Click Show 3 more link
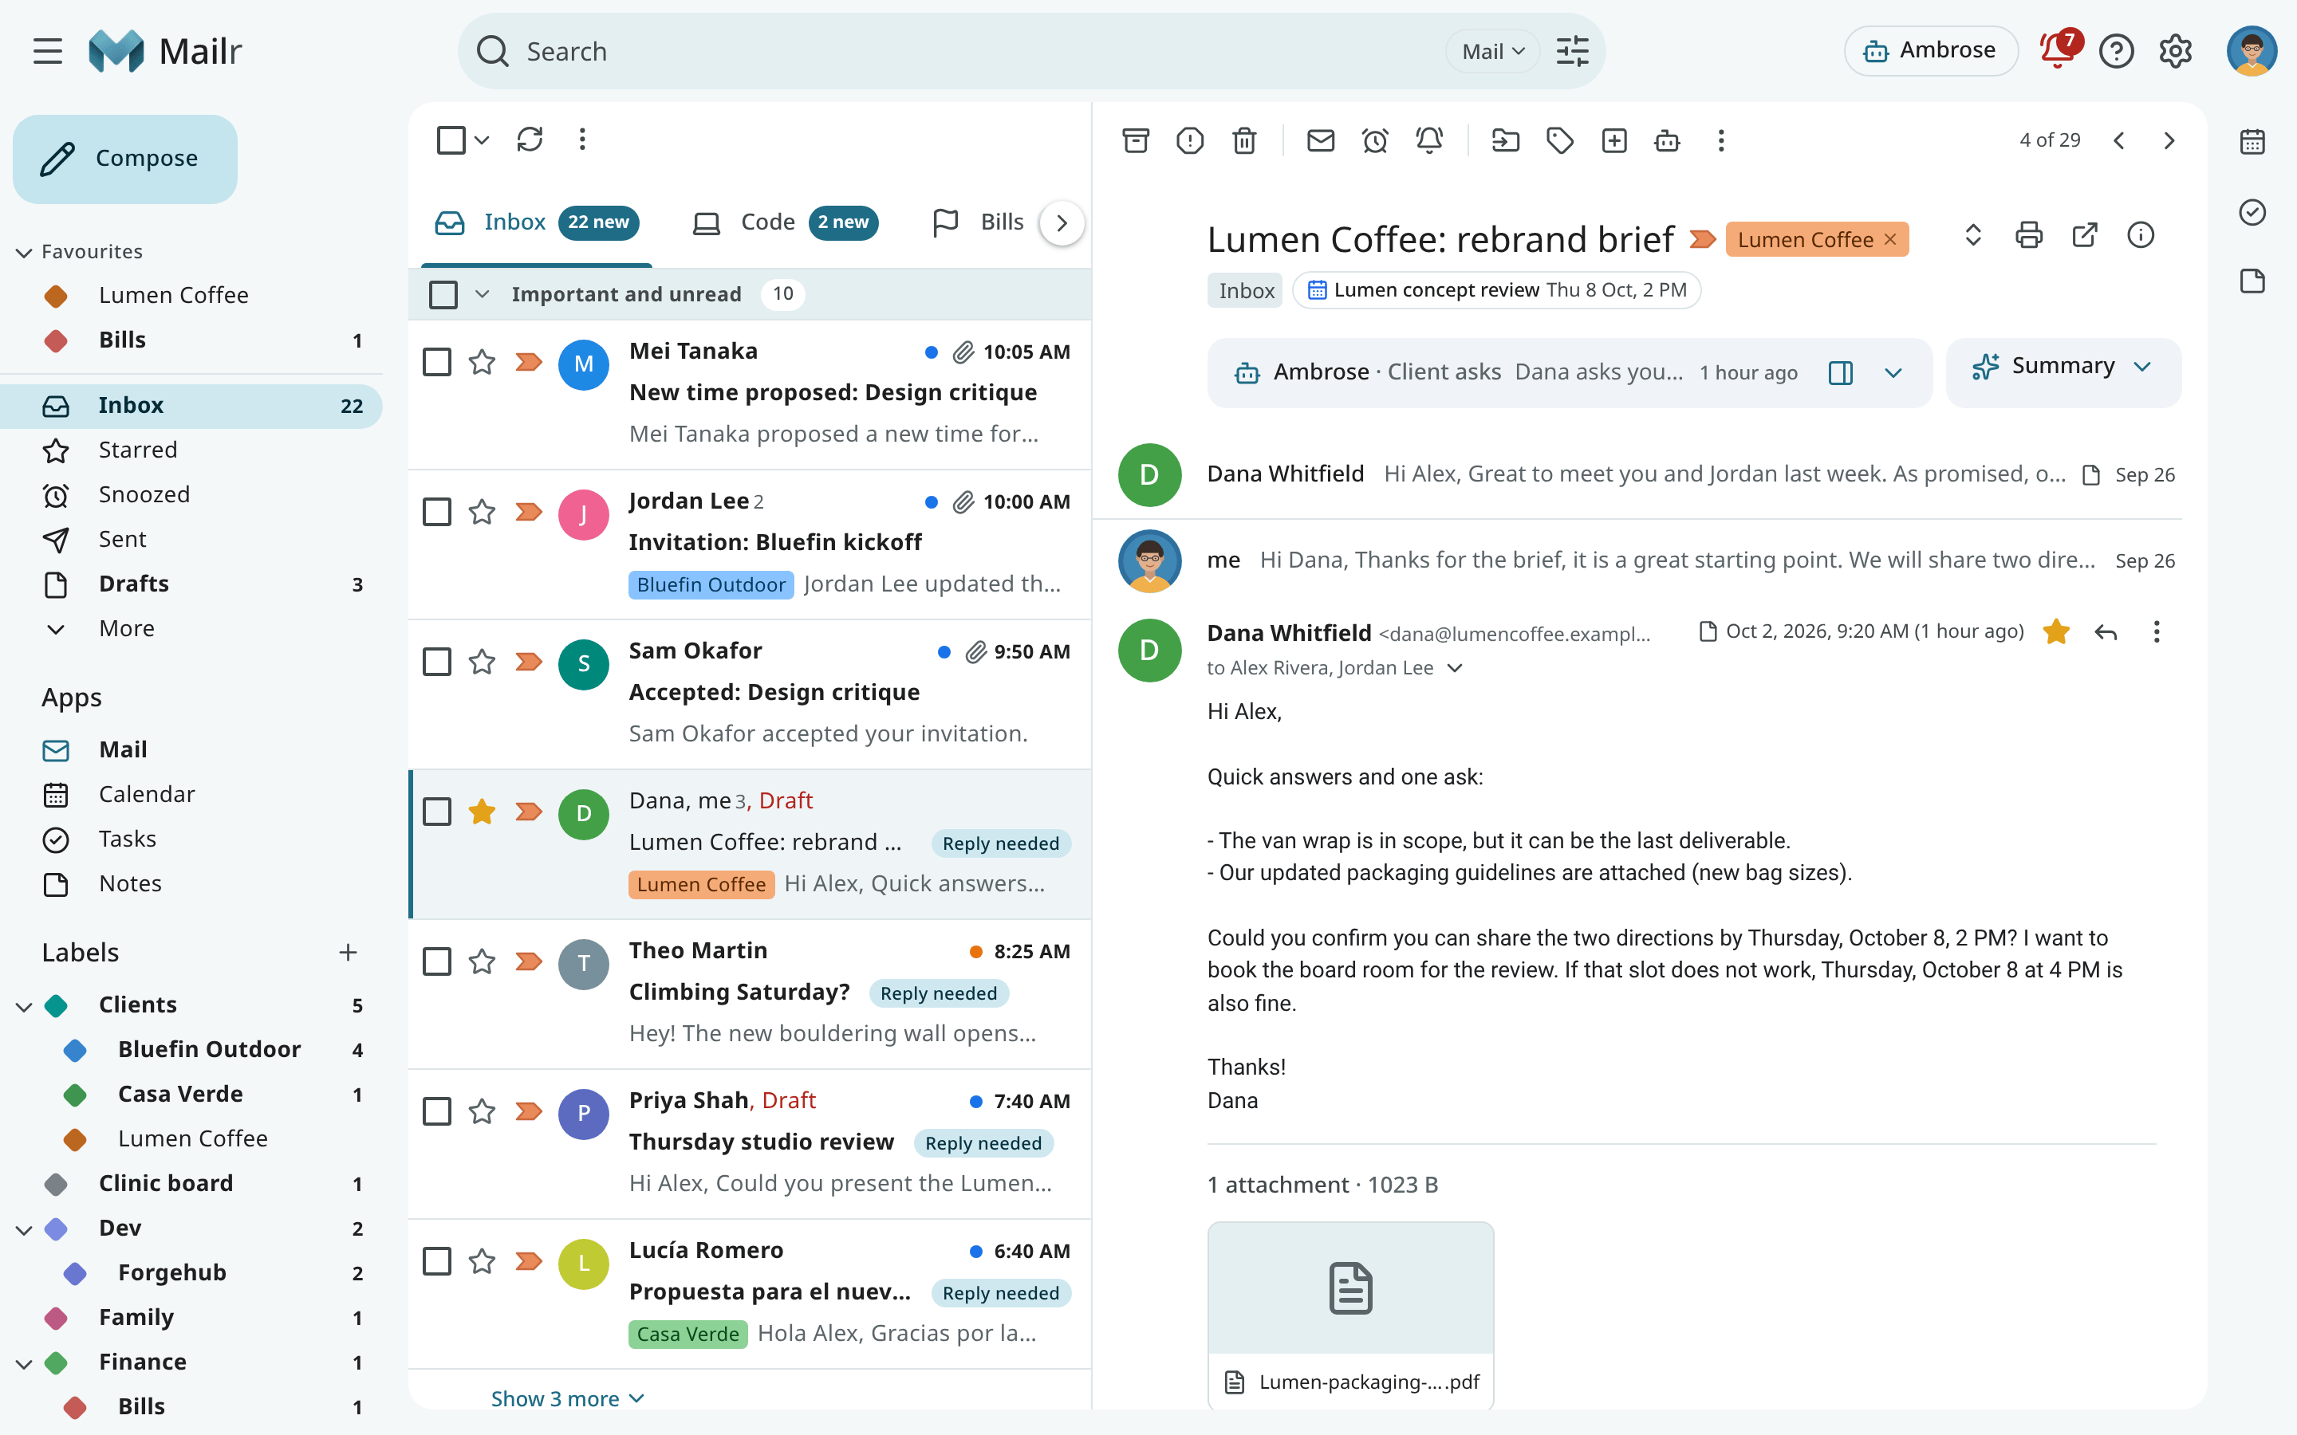The width and height of the screenshot is (2297, 1435). click(x=568, y=1398)
